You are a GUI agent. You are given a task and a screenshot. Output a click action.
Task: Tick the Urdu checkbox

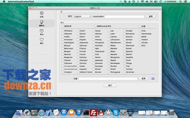point(140,31)
